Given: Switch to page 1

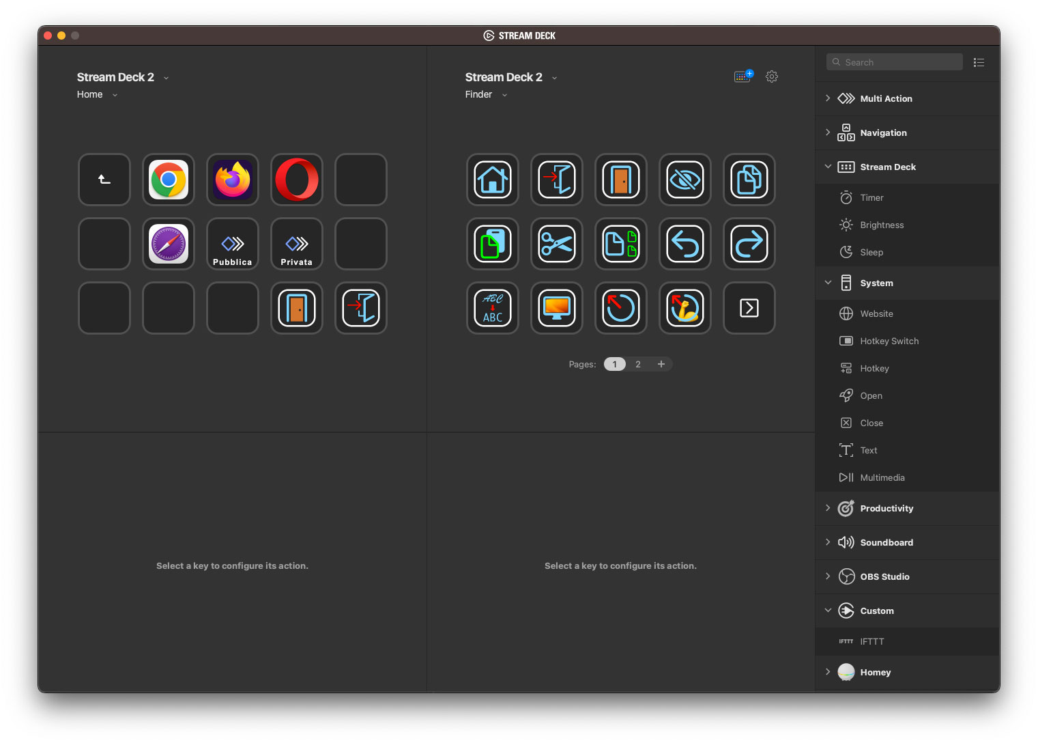Looking at the screenshot, I should click(x=615, y=364).
